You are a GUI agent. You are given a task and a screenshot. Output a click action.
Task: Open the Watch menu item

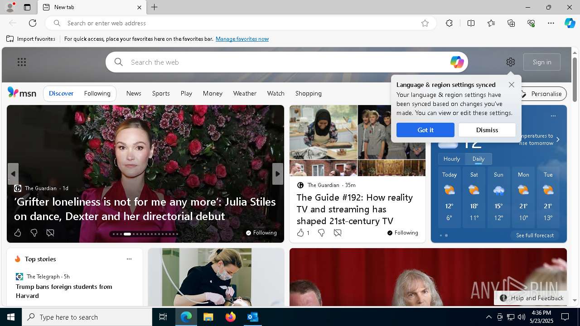click(276, 93)
